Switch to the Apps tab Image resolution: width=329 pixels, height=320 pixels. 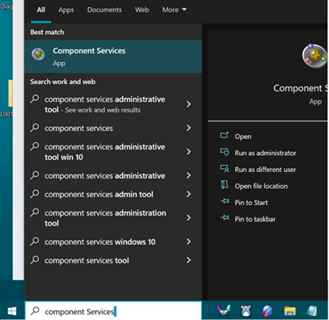click(66, 10)
